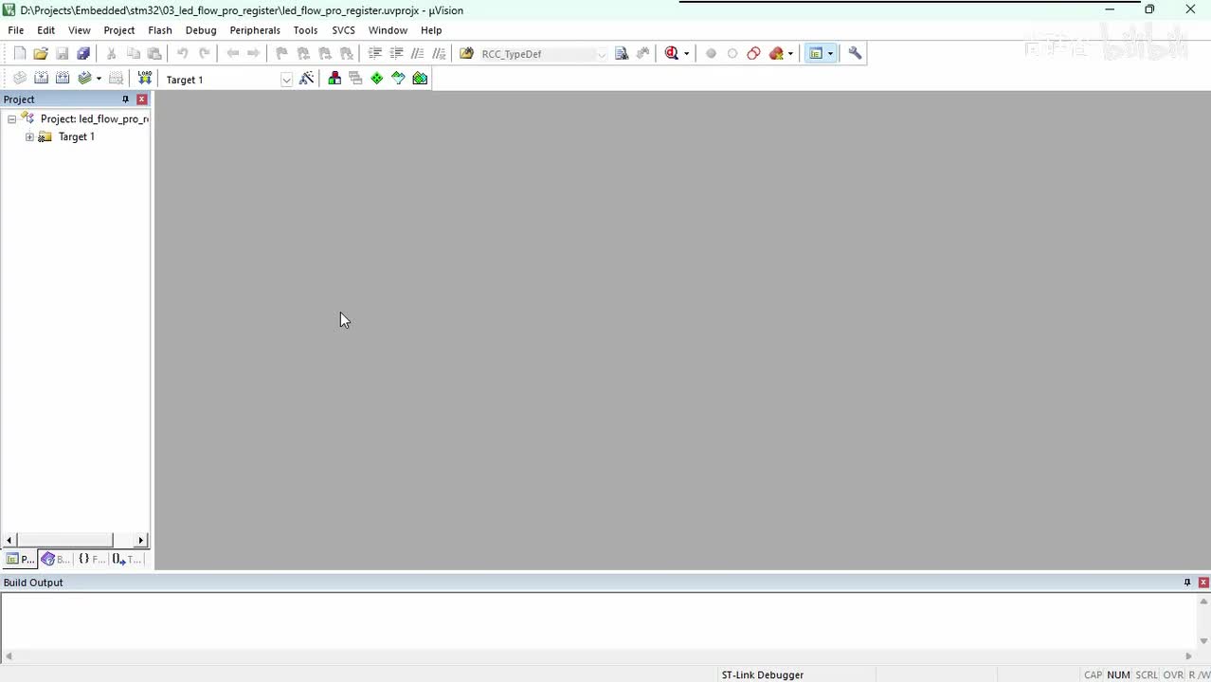Screen dimensions: 1211x682
Task: Open RCC_TypeDef search history dropdown
Action: click(x=601, y=54)
